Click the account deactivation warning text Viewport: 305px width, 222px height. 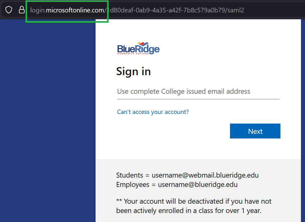(193, 206)
